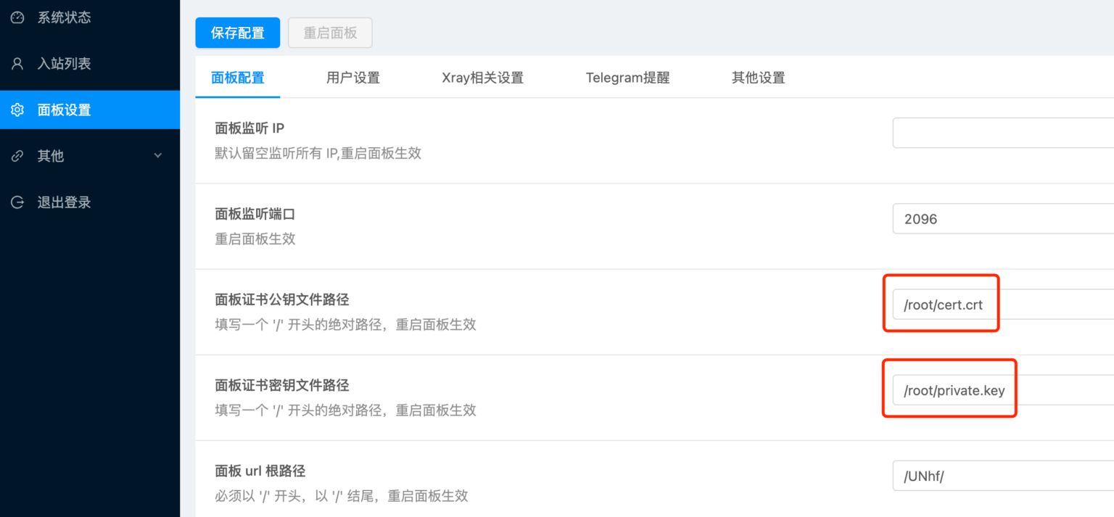Select the person icon beside 入站列表
Image resolution: width=1114 pixels, height=517 pixels.
click(17, 63)
